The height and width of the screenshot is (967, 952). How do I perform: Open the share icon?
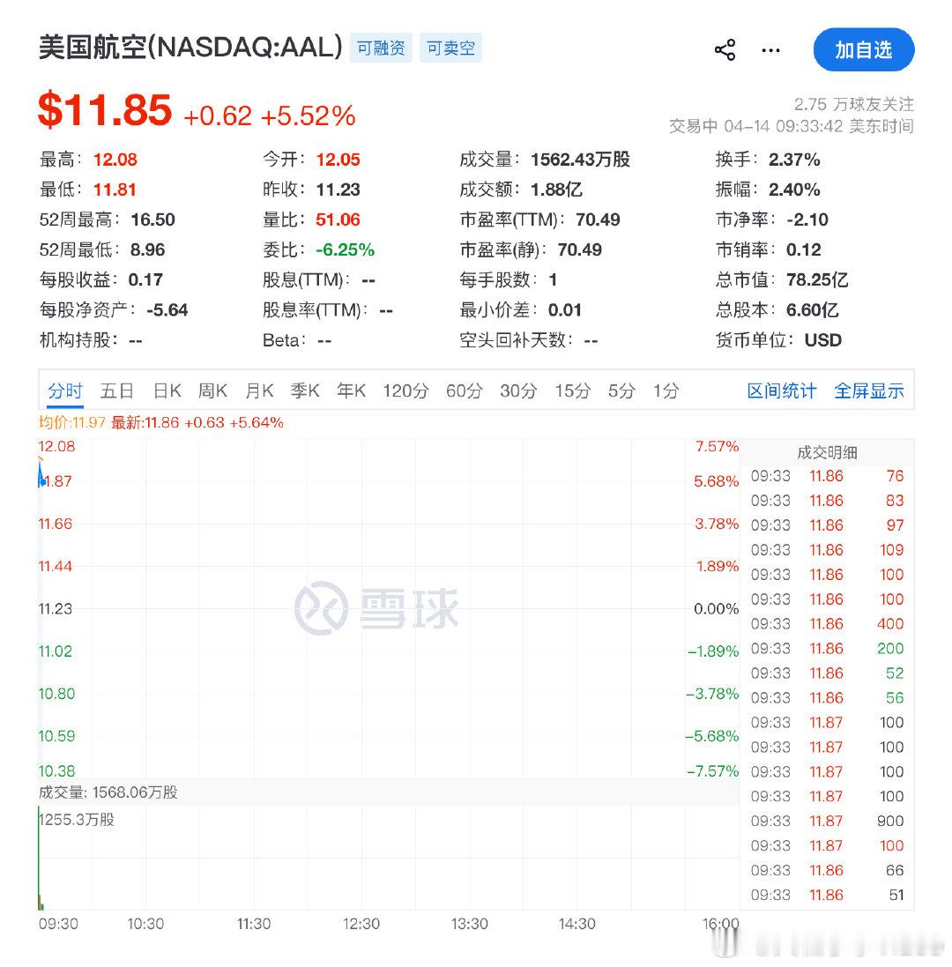click(x=725, y=50)
